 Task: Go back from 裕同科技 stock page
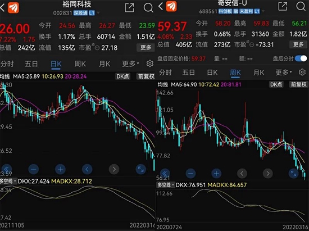tap(2, 8)
